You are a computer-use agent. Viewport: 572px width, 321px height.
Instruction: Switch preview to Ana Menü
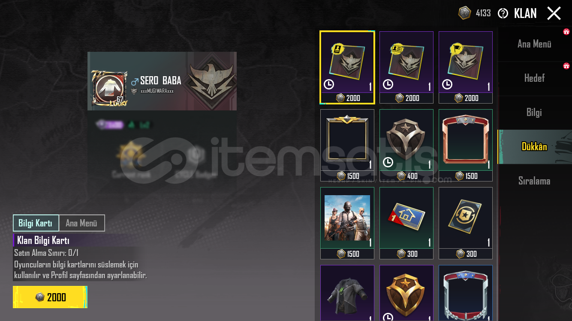81,223
